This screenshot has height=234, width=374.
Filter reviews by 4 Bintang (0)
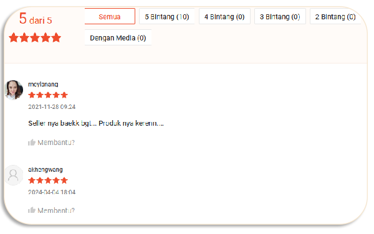point(224,16)
